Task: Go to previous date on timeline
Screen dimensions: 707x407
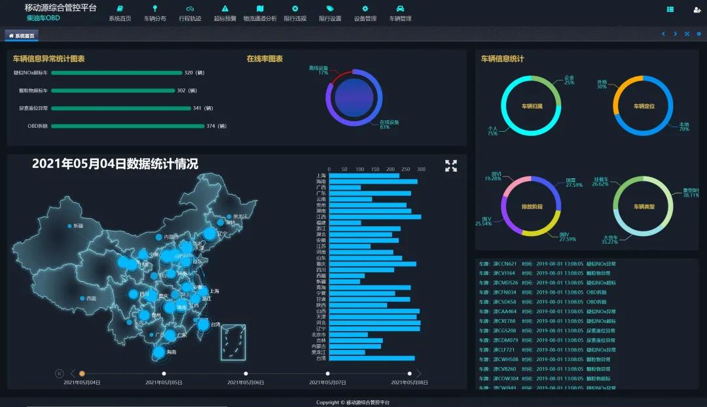Action: point(73,374)
